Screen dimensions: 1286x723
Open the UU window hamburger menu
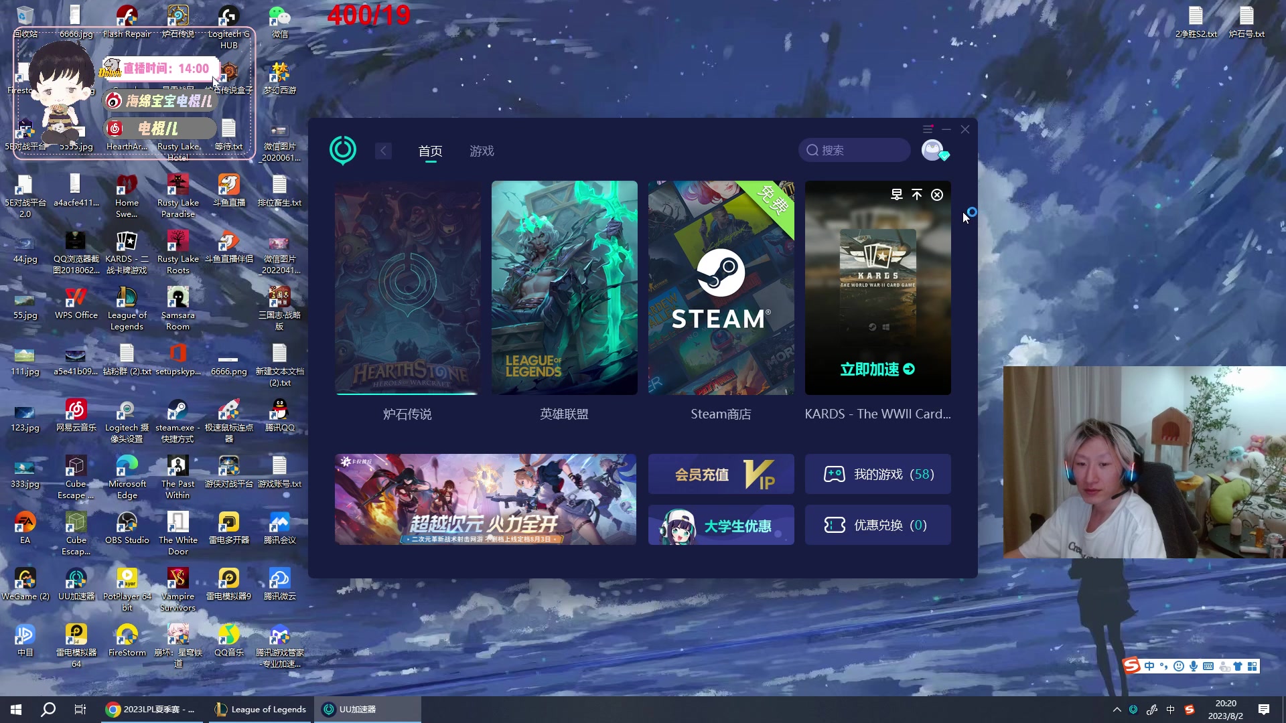(x=928, y=129)
